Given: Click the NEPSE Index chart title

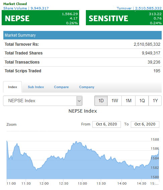Looking at the screenshot, I should click(83, 111).
